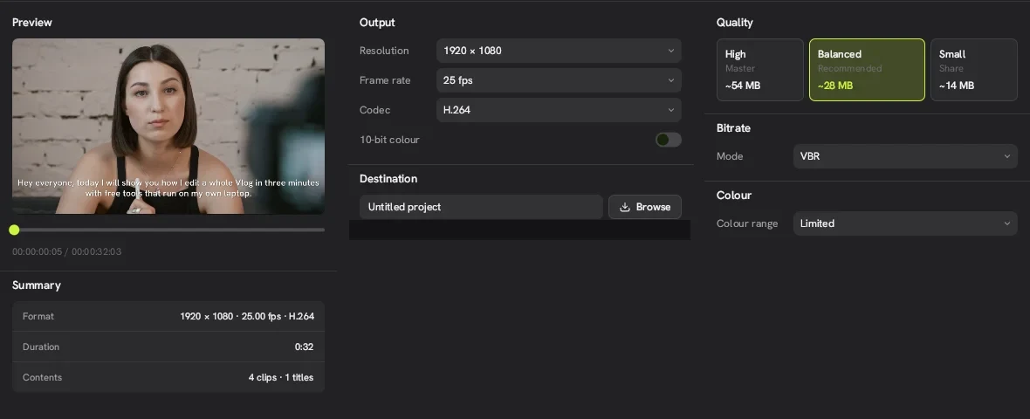Screen dimensions: 1030x419
Task: Click the Quality section heading
Action: (x=734, y=23)
